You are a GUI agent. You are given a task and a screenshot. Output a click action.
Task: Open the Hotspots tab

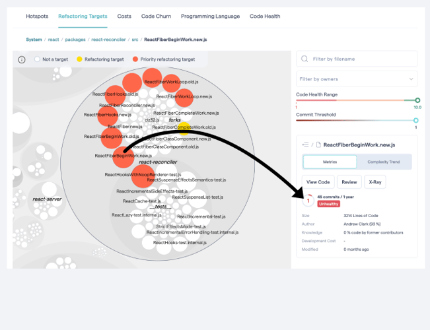[37, 16]
